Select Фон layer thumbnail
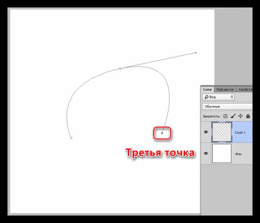260x223 pixels. click(x=222, y=153)
